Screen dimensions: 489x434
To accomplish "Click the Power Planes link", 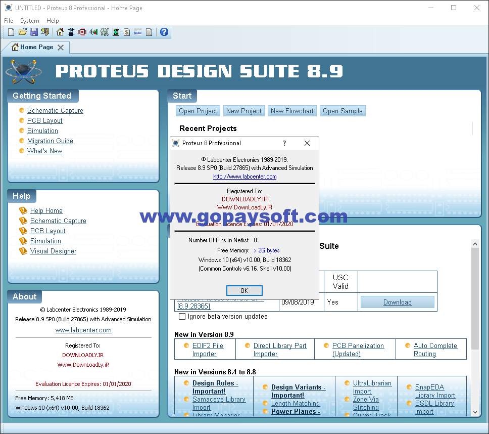I will click(296, 412).
